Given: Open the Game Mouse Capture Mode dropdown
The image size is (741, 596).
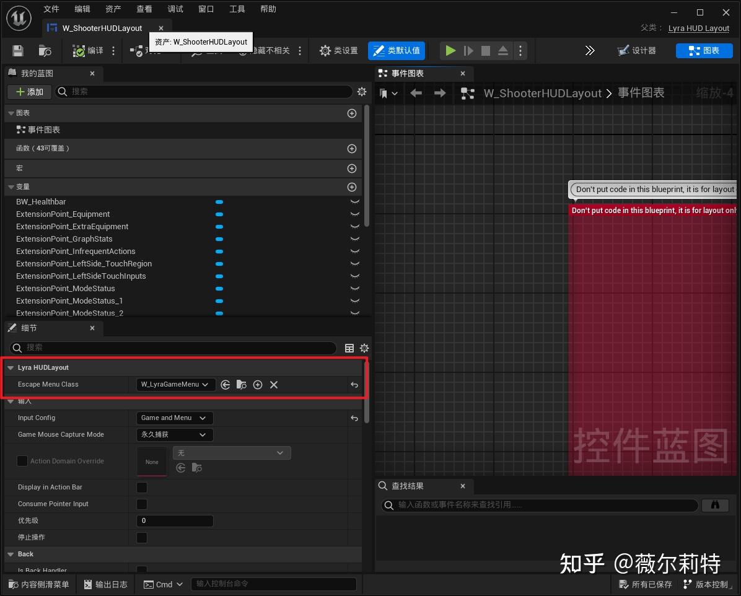Looking at the screenshot, I should point(174,434).
